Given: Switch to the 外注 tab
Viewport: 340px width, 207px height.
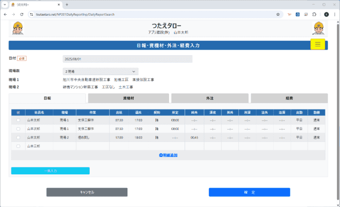Looking at the screenshot, I should click(210, 98).
